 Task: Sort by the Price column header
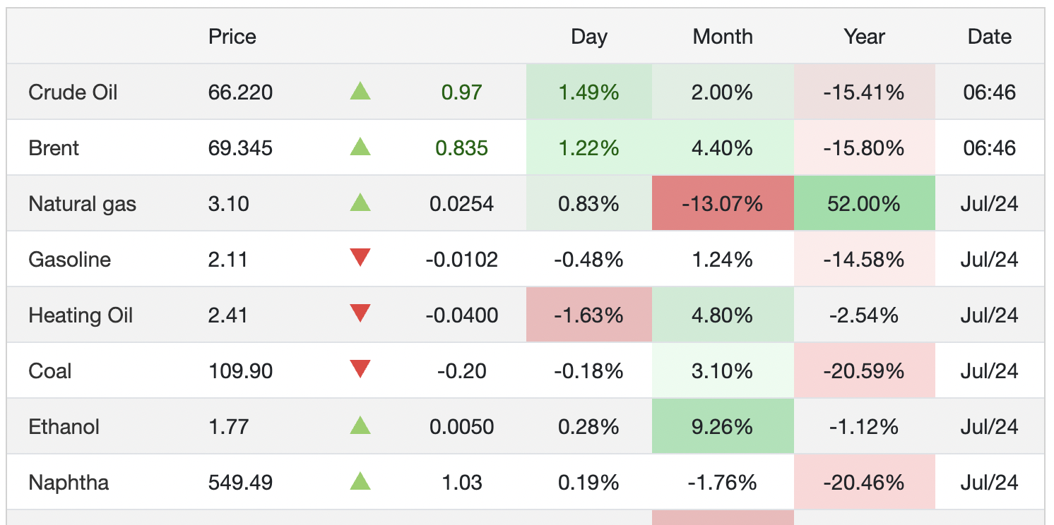click(x=232, y=37)
